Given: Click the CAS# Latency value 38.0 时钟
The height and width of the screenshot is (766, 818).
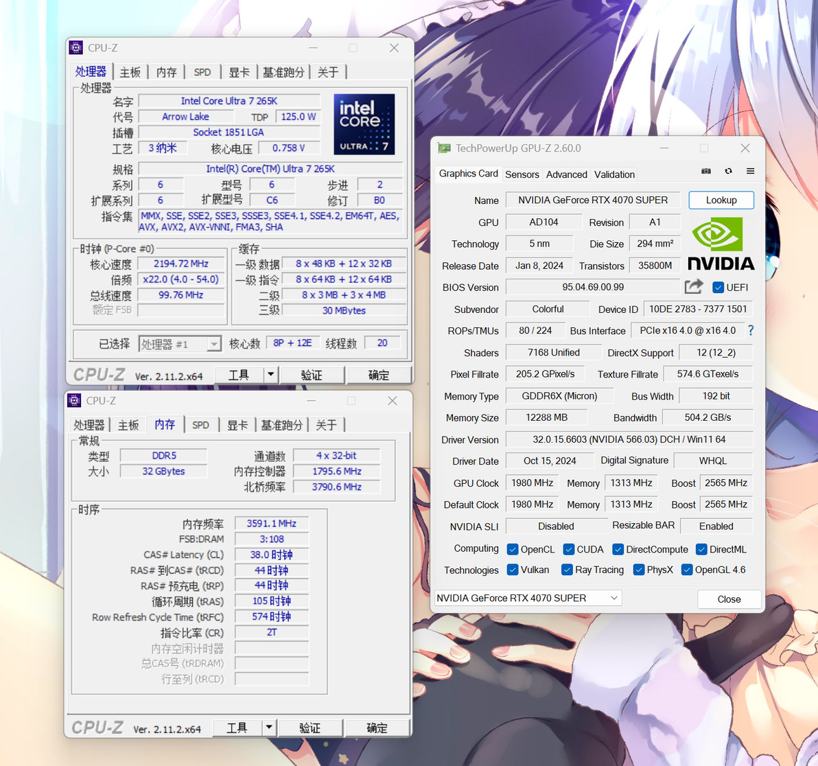Looking at the screenshot, I should (x=271, y=555).
